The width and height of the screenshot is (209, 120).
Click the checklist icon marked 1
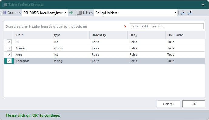[183, 13]
